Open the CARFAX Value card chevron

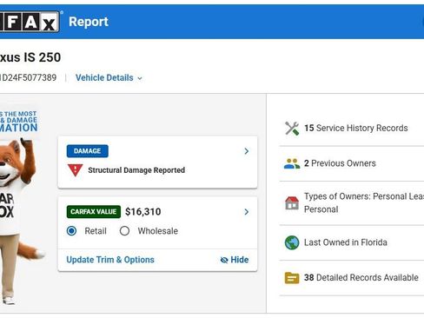pos(247,212)
